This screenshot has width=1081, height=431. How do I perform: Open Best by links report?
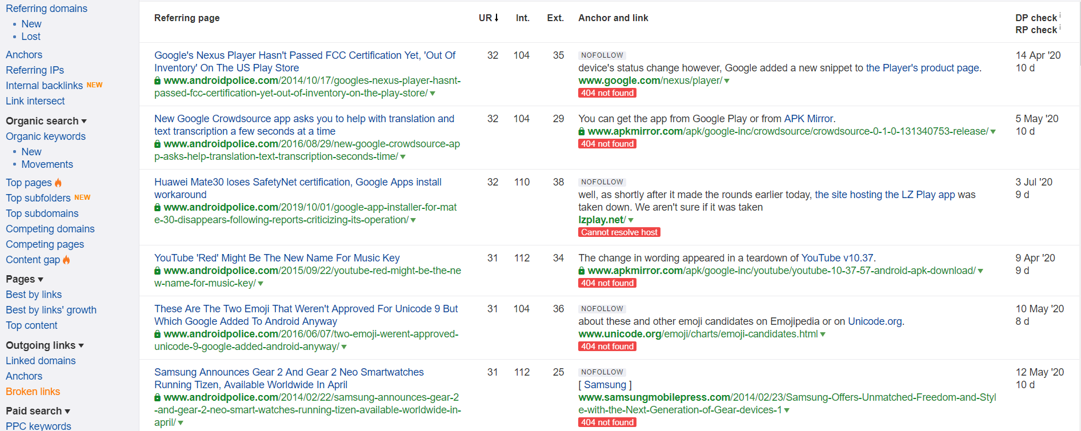[x=34, y=295]
